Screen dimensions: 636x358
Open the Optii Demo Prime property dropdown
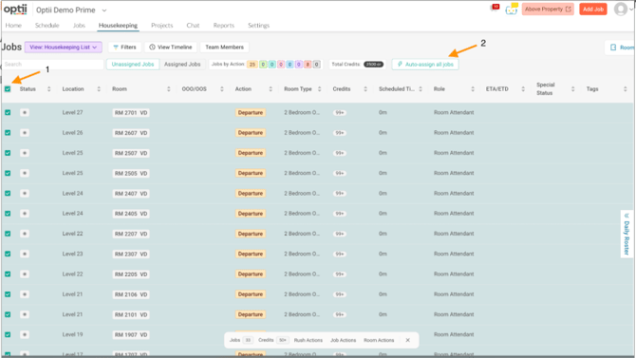(x=71, y=10)
